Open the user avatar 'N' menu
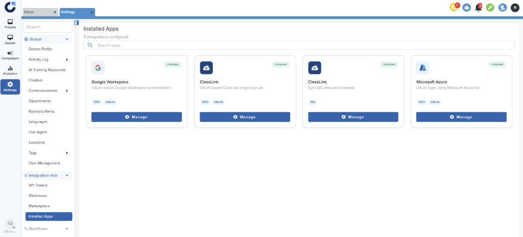 click(x=515, y=7)
